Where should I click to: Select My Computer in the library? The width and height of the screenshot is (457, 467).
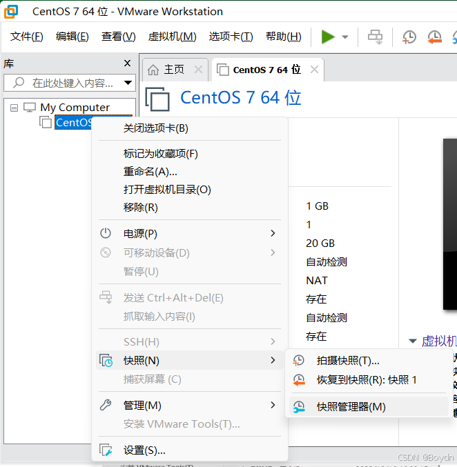point(75,107)
